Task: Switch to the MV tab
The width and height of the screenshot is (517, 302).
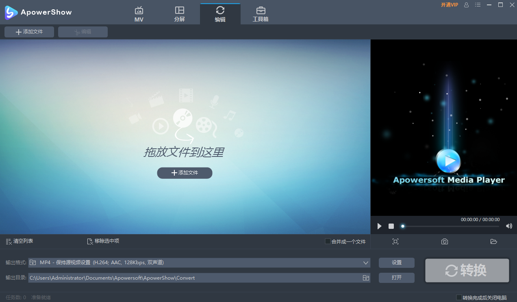Action: point(139,13)
